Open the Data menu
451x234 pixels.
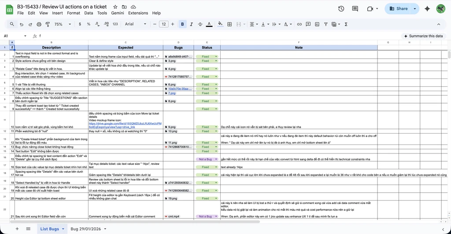tap(89, 13)
